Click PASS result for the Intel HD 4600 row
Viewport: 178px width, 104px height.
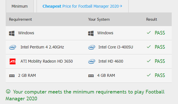click(160, 61)
